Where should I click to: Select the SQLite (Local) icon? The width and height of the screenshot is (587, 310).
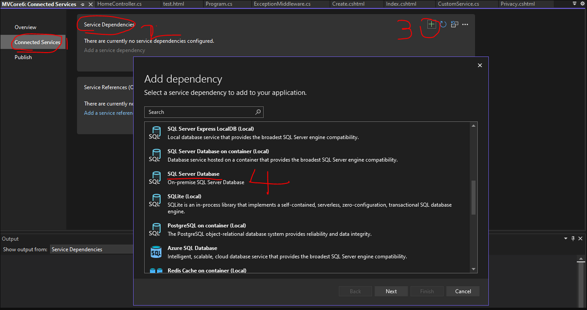(155, 200)
